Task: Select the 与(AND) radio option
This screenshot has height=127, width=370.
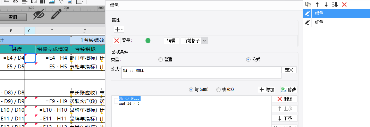Action: tap(191, 90)
